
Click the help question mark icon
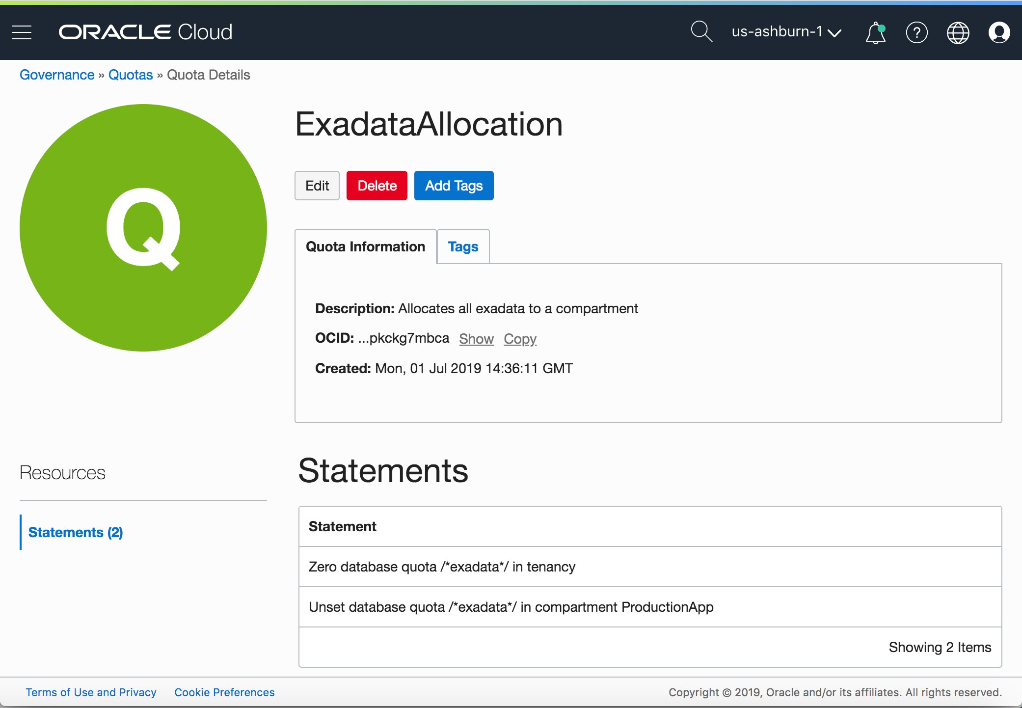click(x=916, y=32)
